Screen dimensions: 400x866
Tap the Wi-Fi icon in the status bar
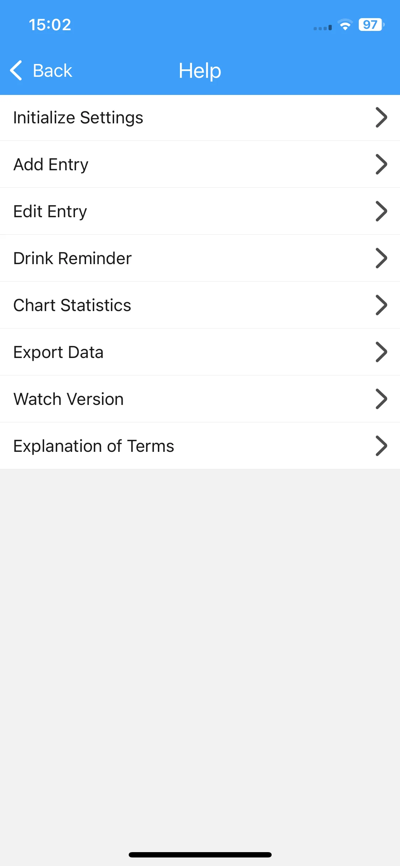tap(345, 25)
